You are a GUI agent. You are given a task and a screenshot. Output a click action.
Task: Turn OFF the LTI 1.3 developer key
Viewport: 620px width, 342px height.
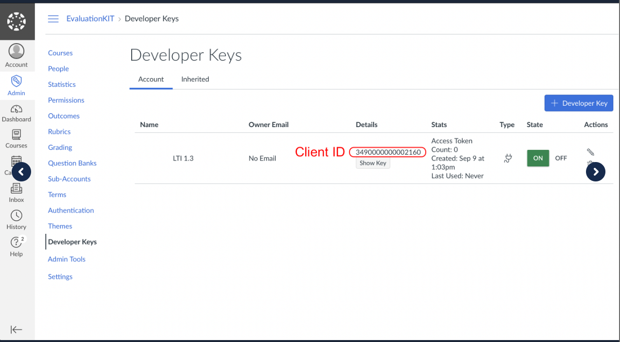[x=561, y=158]
